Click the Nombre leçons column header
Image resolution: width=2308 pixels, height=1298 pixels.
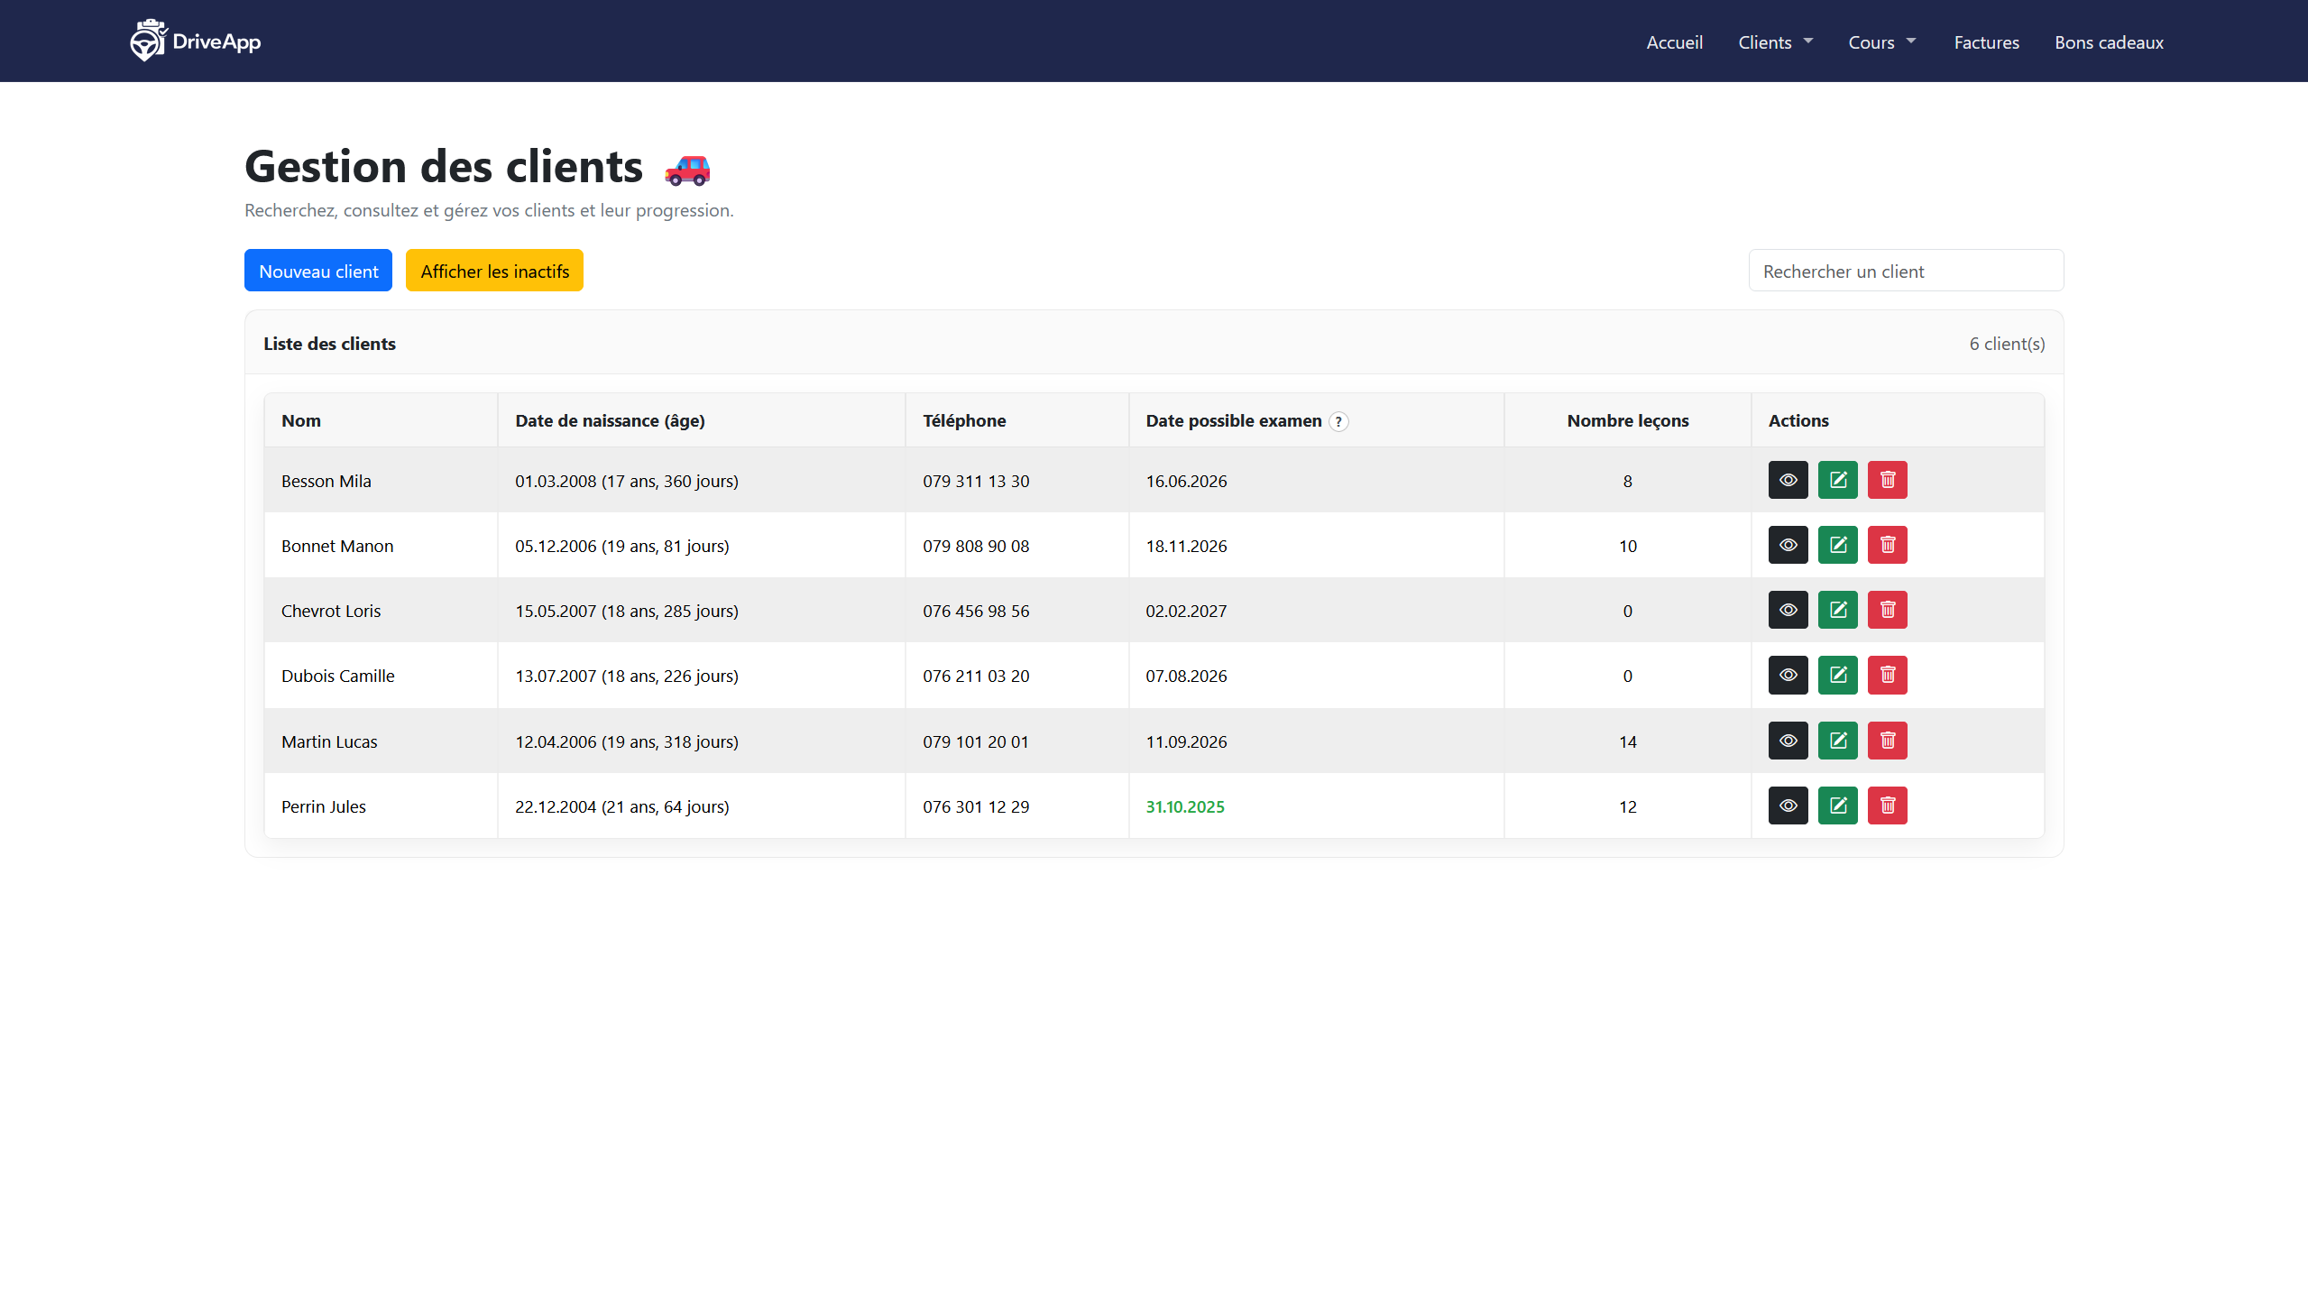(1627, 420)
